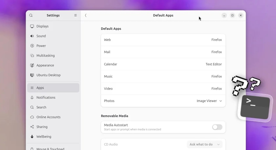Click the 'Default Apps' window title
This screenshot has width=276, height=150.
pos(163,15)
